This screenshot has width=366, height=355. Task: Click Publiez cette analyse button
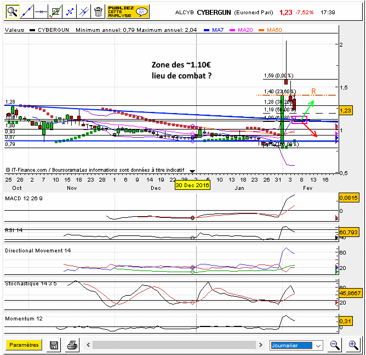pos(128,12)
